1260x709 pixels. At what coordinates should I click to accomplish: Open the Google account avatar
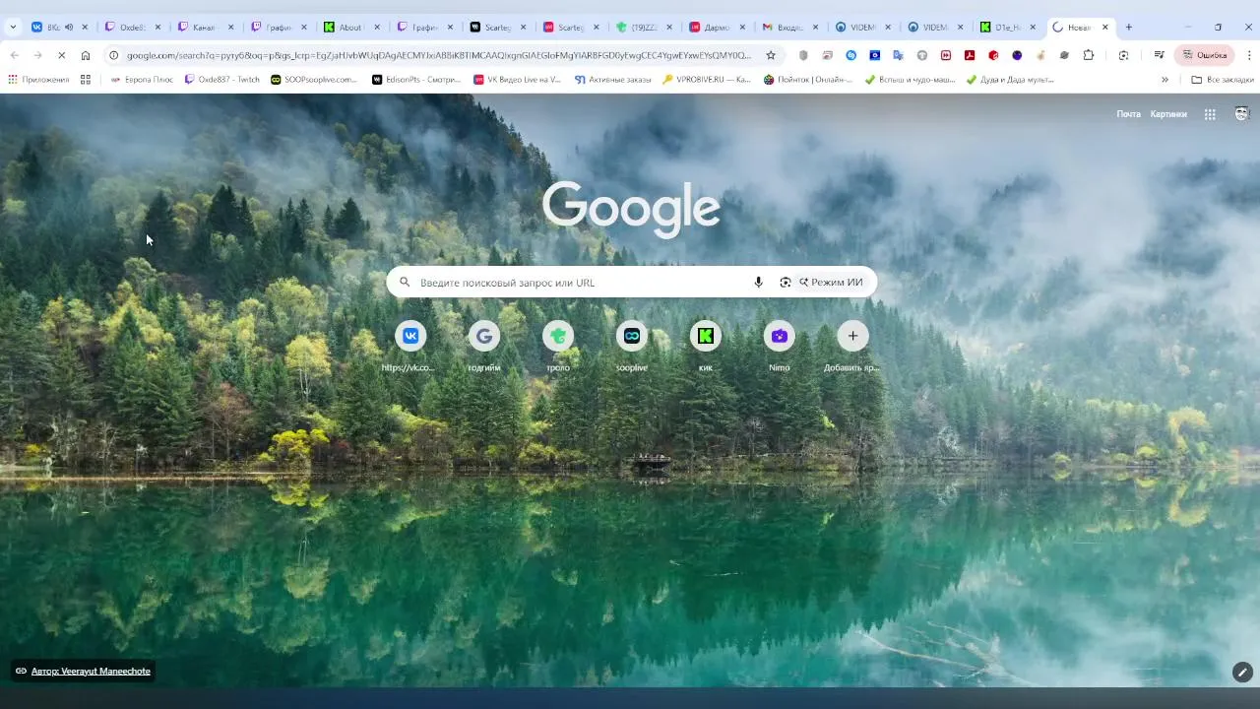point(1242,114)
